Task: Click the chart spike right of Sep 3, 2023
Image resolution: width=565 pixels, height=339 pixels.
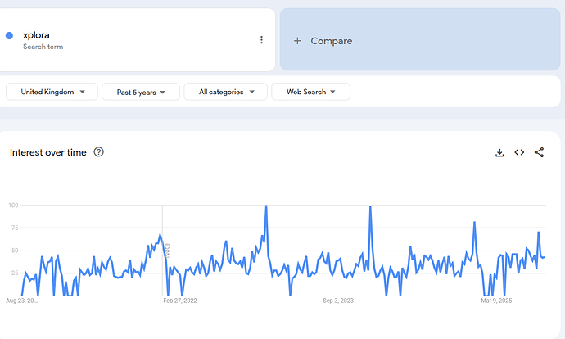Action: pyautogui.click(x=371, y=207)
